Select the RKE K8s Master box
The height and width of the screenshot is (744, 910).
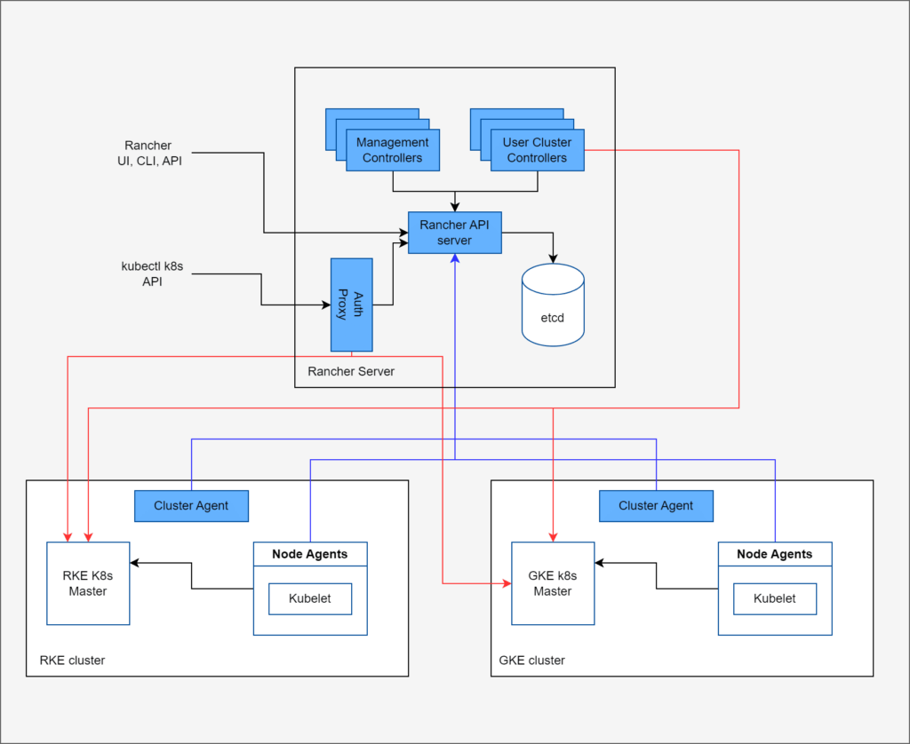[x=88, y=583]
